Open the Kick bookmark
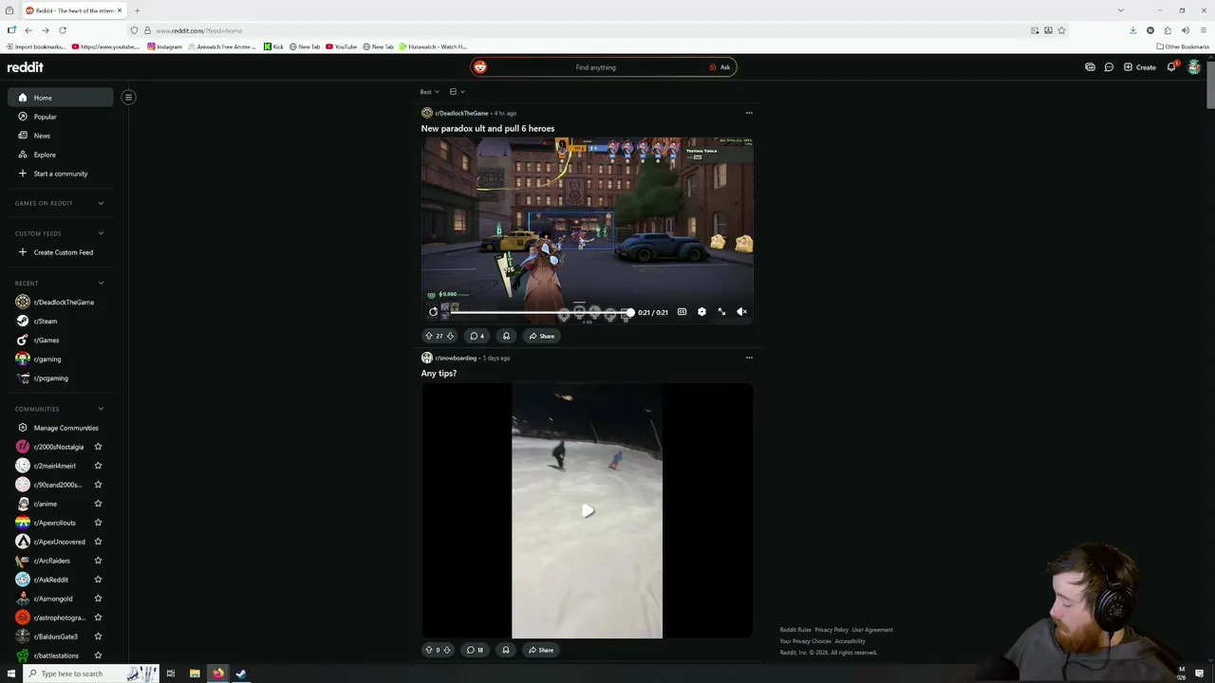Screen dimensions: 1215x683 point(273,46)
